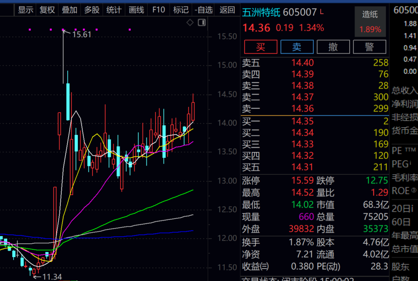Viewport: 418px width, 281px height.
Task: Click the red L marker beside stock code
Action: [322, 12]
